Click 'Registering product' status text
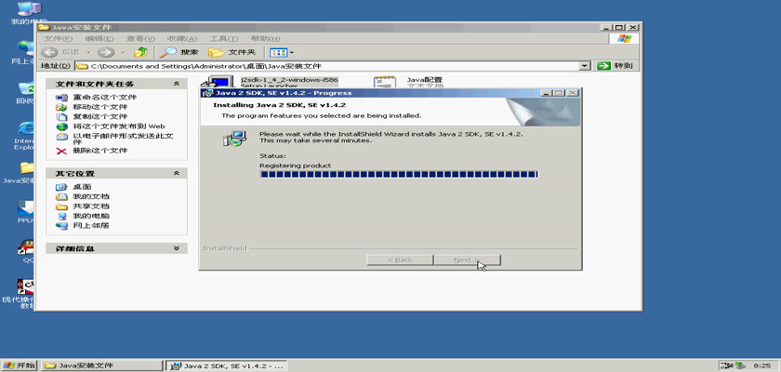This screenshot has width=781, height=372. [x=296, y=166]
